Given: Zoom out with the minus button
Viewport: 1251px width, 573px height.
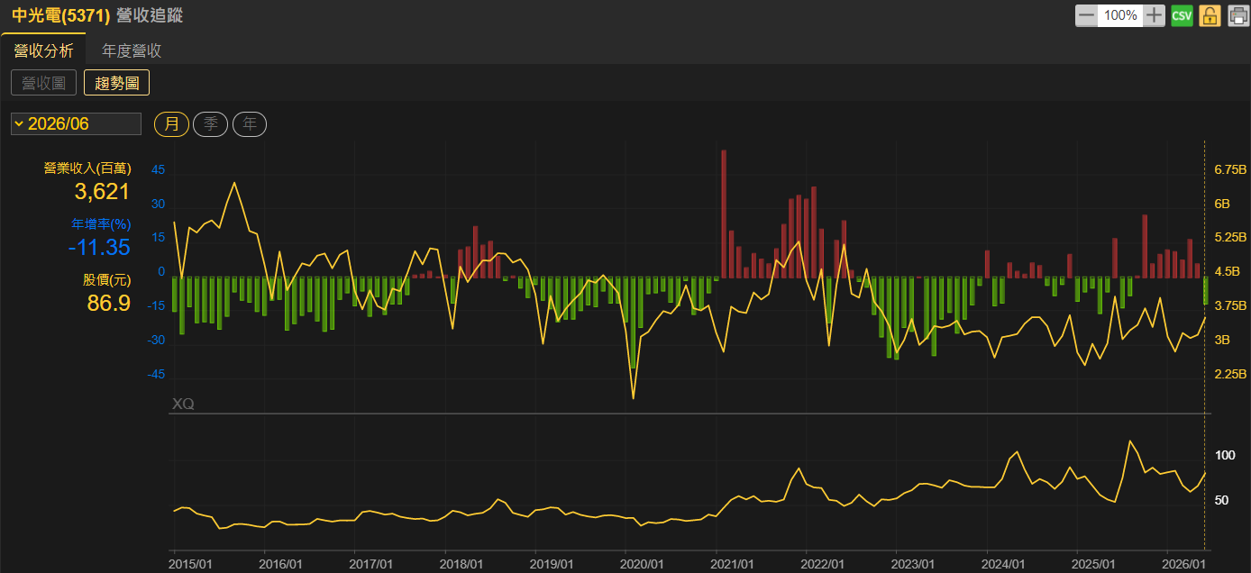Looking at the screenshot, I should pyautogui.click(x=1086, y=15).
